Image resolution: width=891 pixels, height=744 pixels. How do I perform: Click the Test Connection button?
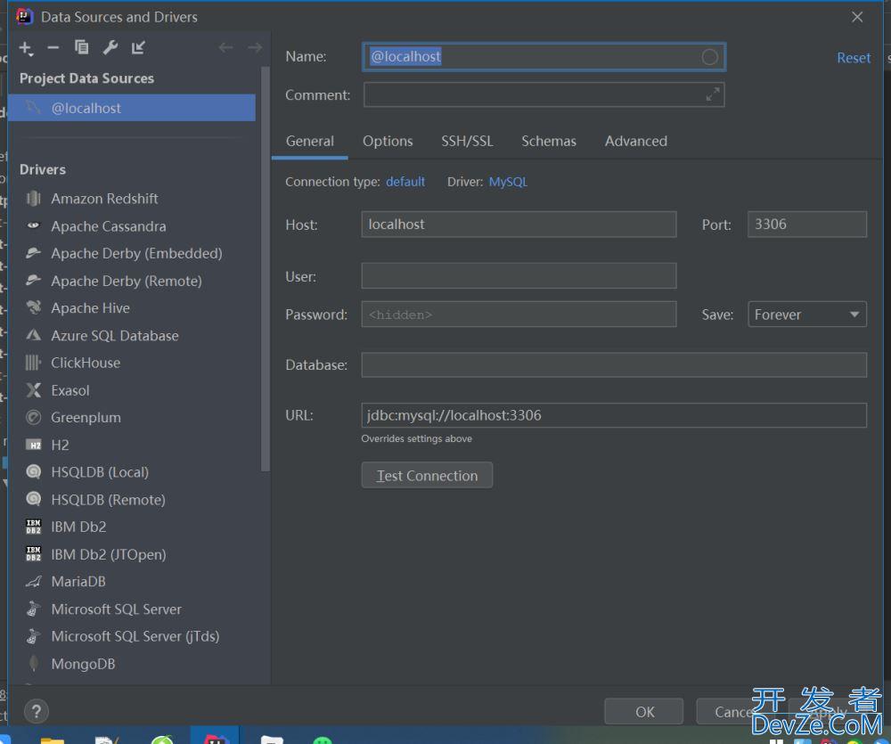coord(427,475)
